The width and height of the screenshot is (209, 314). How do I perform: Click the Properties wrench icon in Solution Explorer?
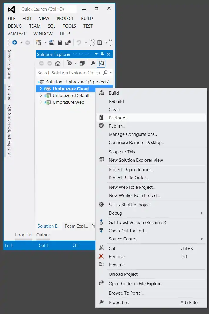click(x=93, y=63)
